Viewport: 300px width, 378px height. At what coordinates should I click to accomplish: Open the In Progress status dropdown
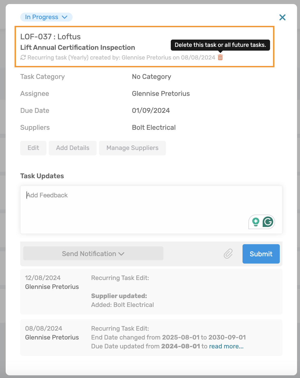click(46, 17)
